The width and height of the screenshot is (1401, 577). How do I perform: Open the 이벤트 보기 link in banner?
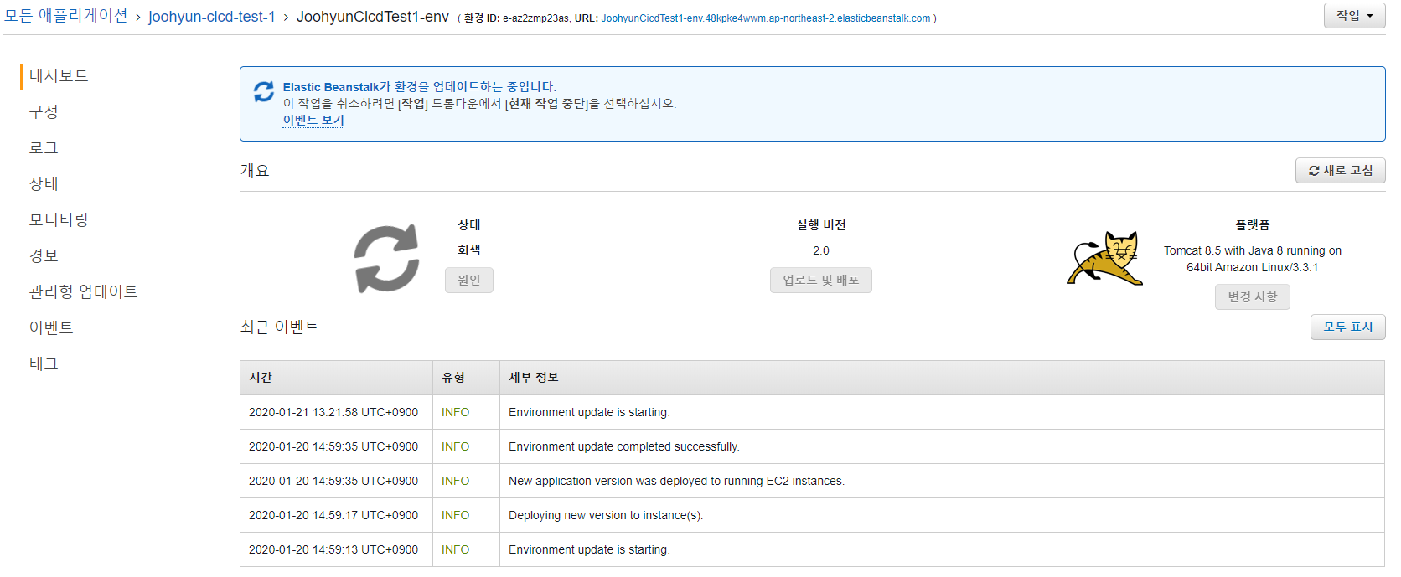pos(313,121)
